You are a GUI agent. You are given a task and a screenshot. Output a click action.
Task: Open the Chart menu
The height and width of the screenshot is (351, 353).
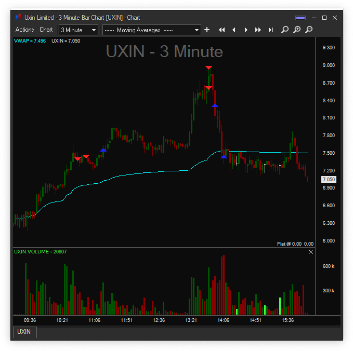(x=46, y=30)
